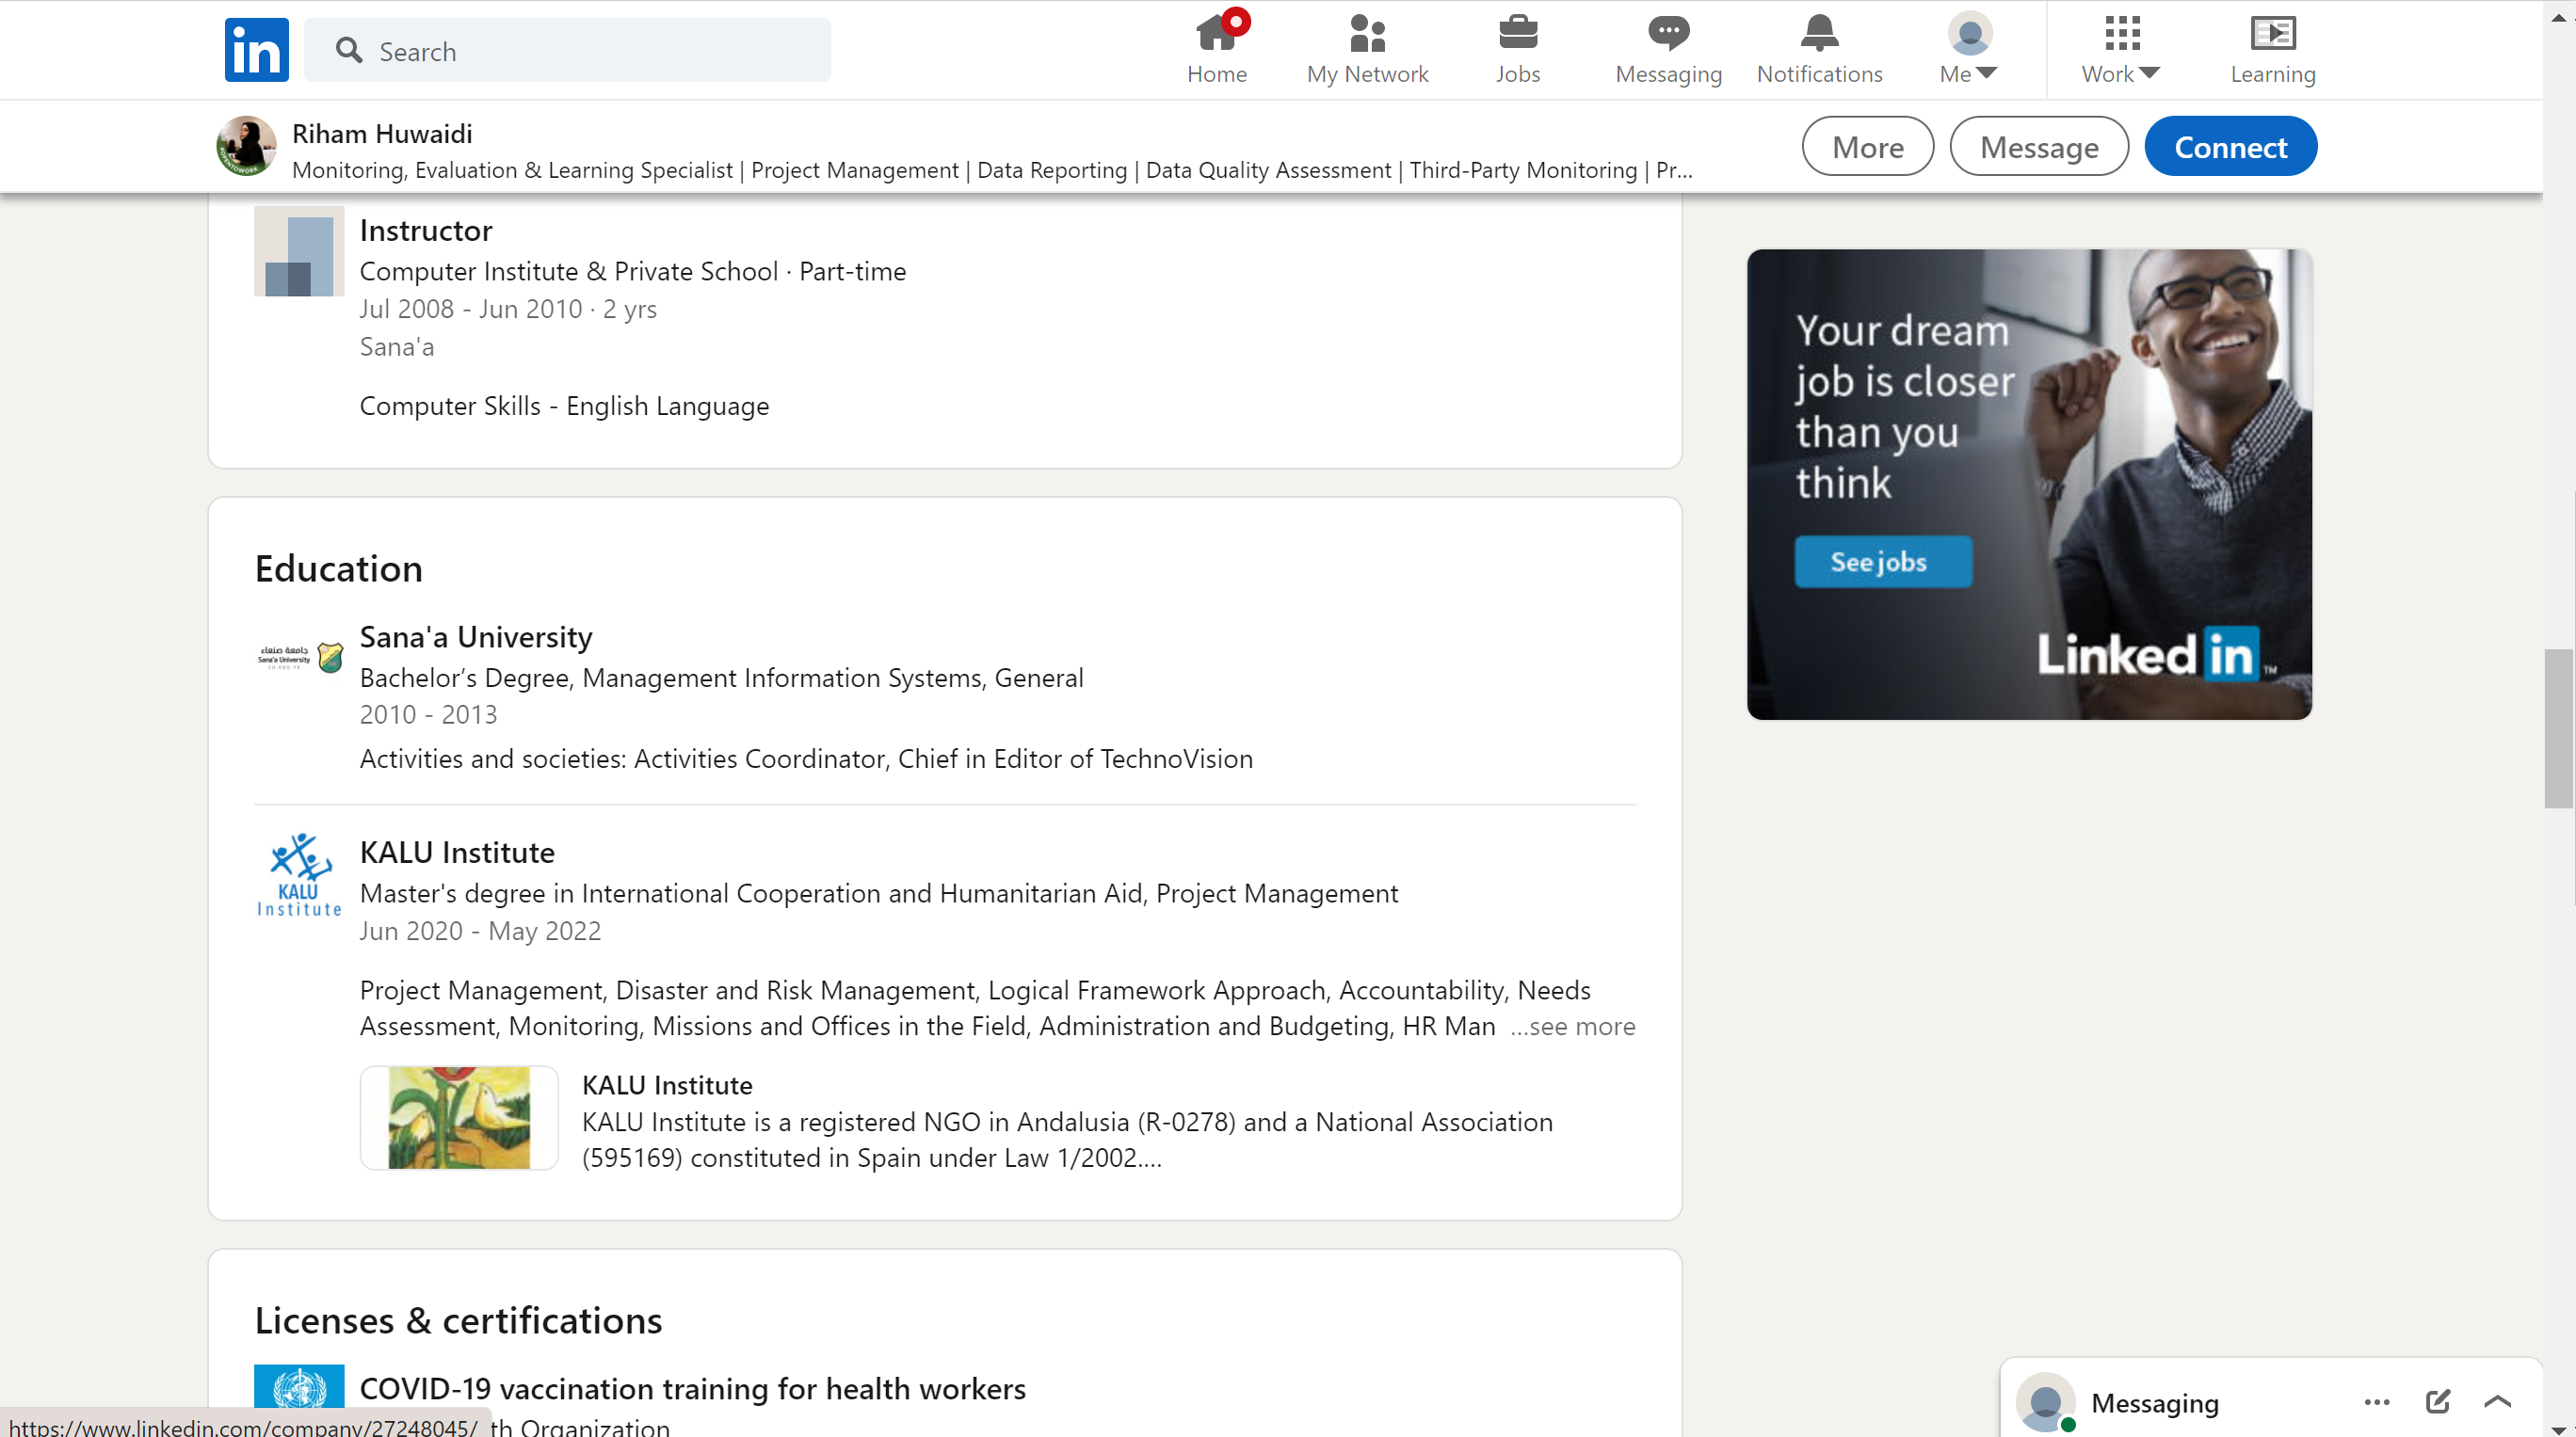Viewport: 2576px width, 1437px height.
Task: Open the Learning icon
Action: (2272, 34)
